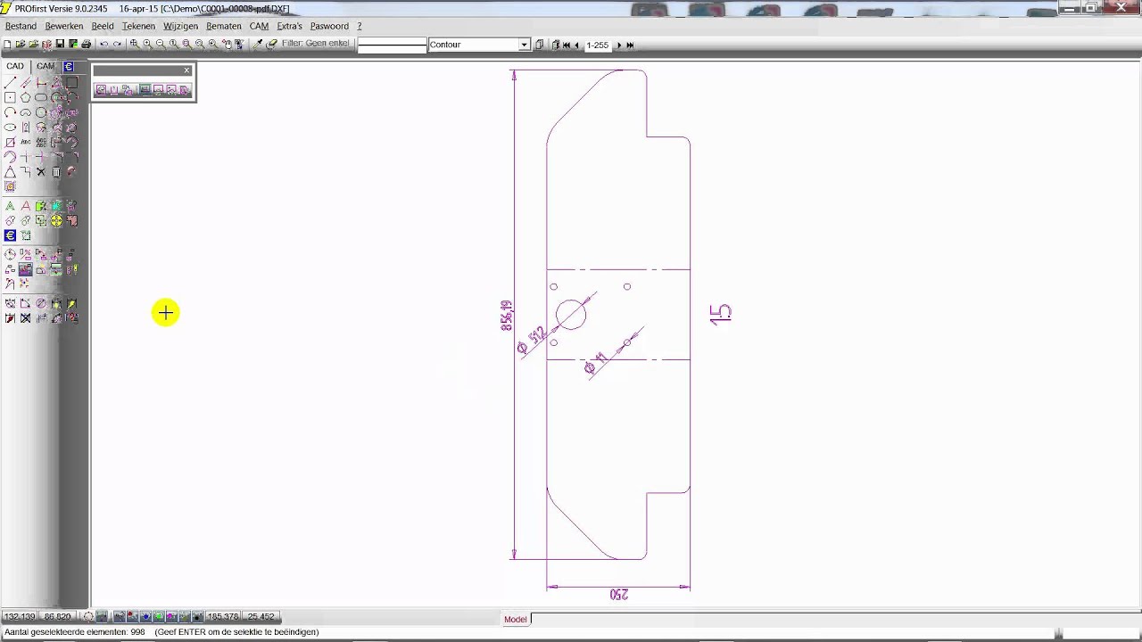Click last icon in floating toolbar
Viewport: 1142px width, 642px height.
[x=186, y=90]
